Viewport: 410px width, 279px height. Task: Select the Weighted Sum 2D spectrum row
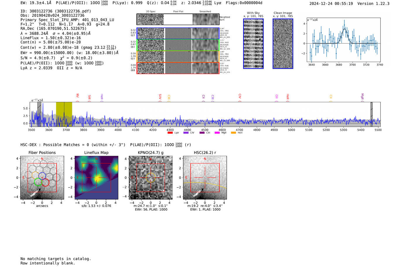[178, 19]
